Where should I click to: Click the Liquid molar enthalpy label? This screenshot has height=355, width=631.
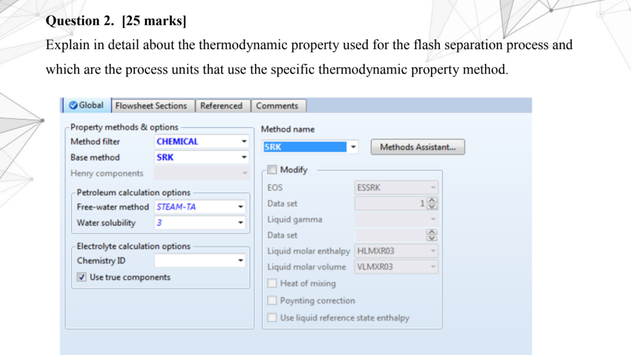pyautogui.click(x=309, y=251)
